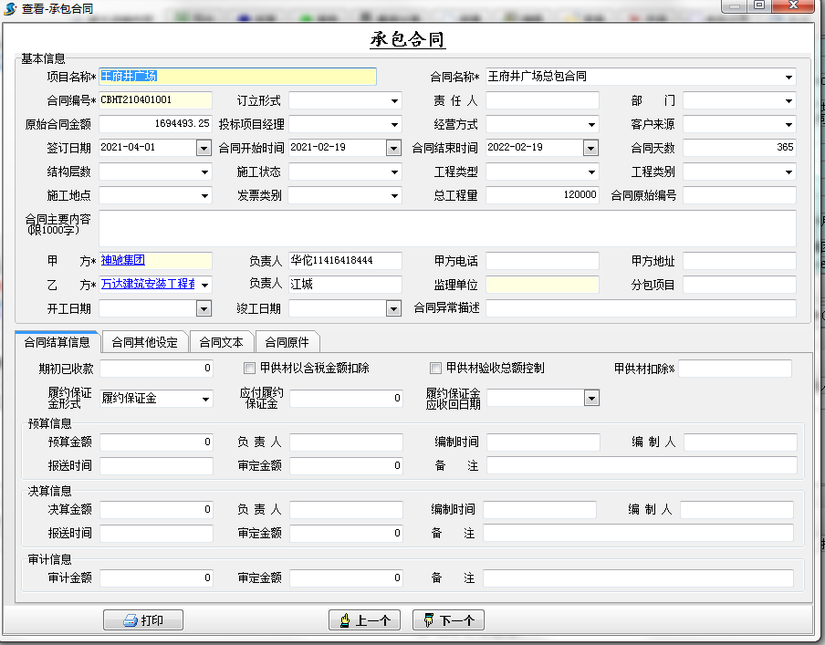This screenshot has height=645, width=825.
Task: Click the printer icon on Print button
Action: (131, 620)
